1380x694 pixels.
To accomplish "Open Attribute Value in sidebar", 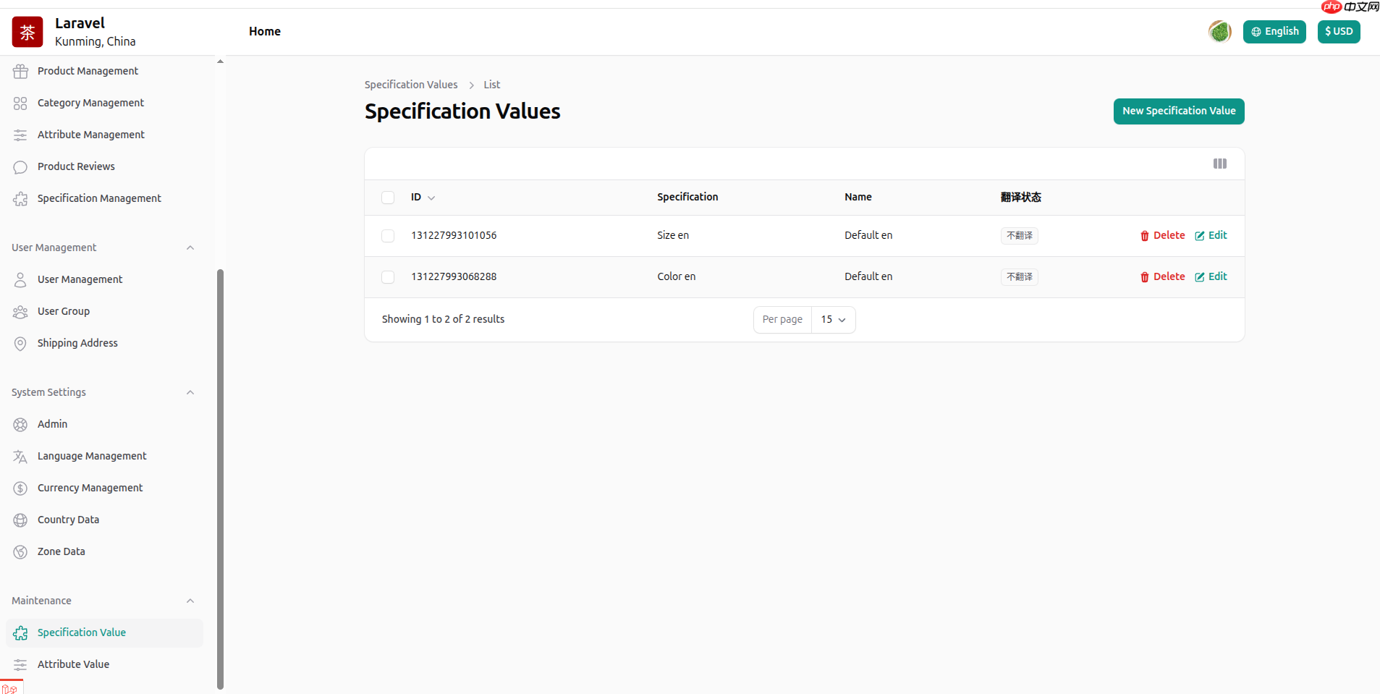I will (x=73, y=664).
